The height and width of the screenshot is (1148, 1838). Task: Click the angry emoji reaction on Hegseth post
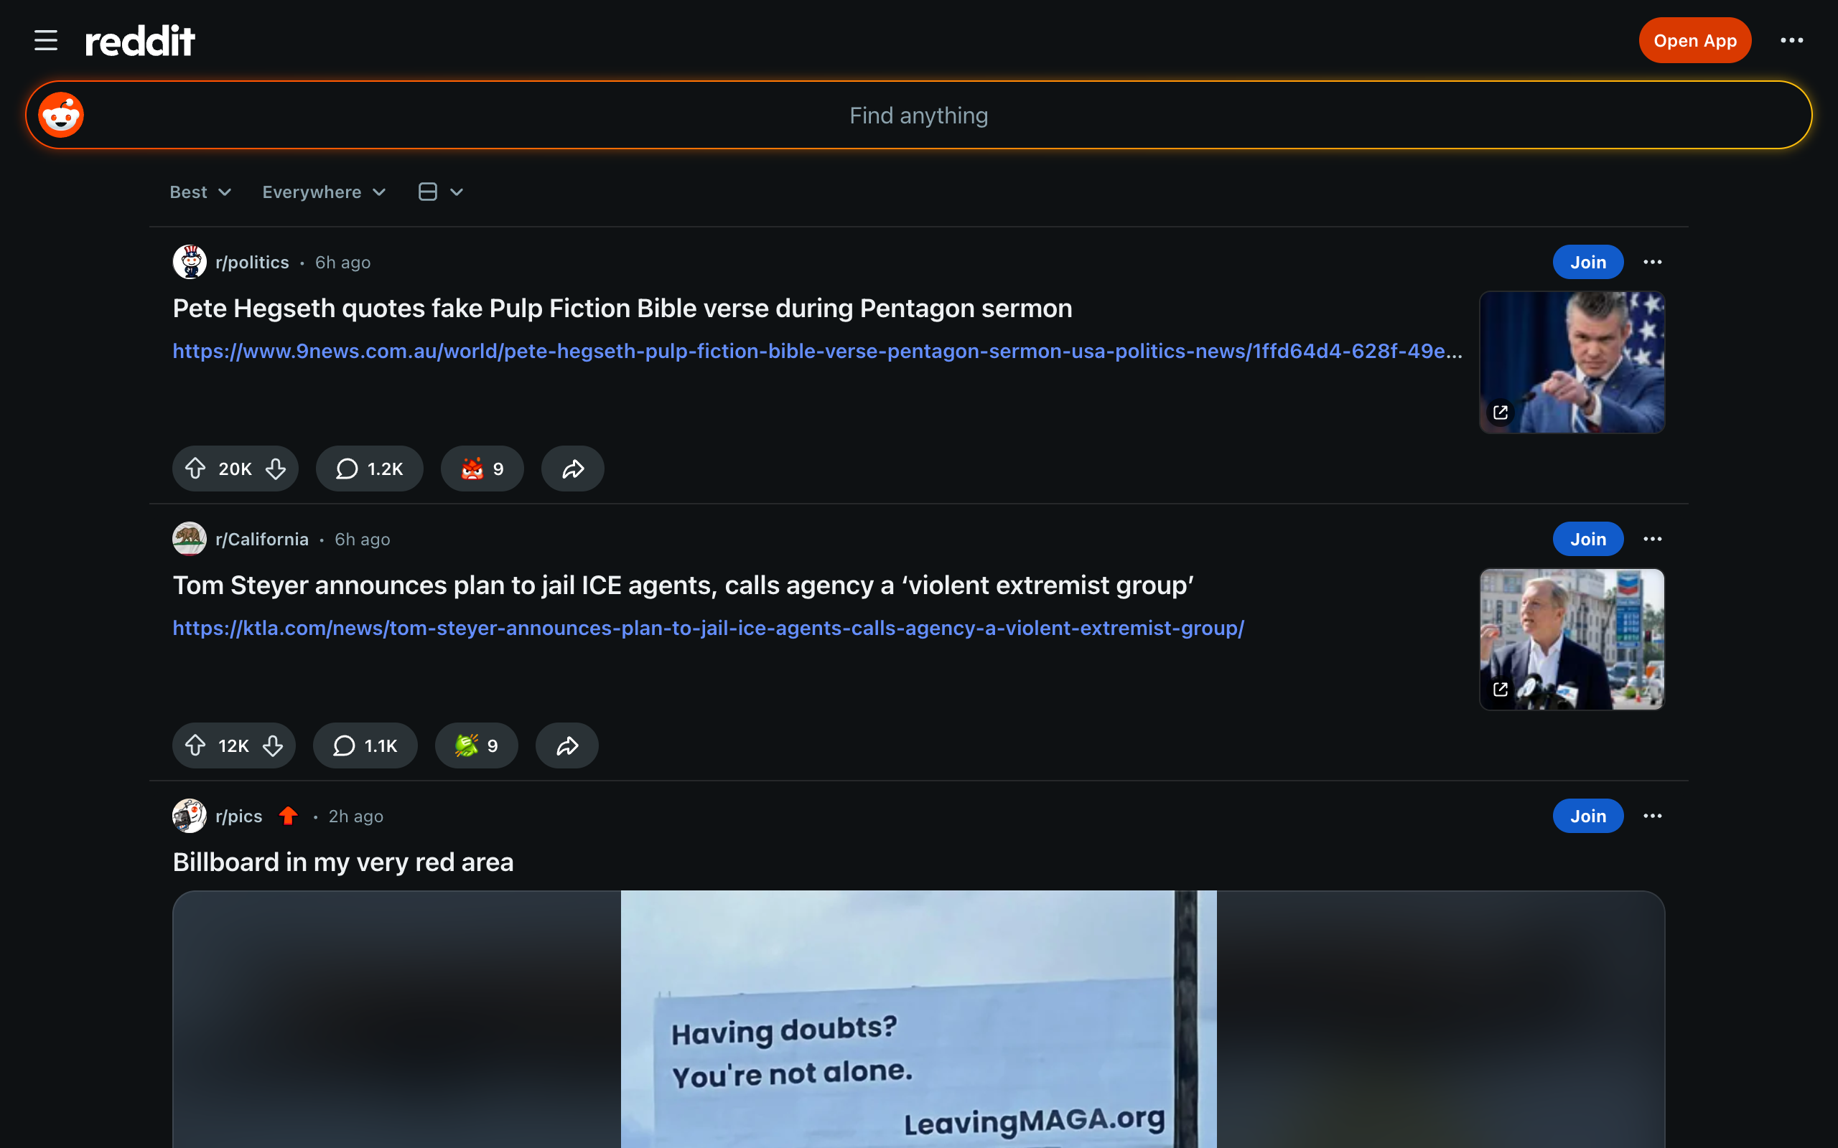[x=482, y=469]
